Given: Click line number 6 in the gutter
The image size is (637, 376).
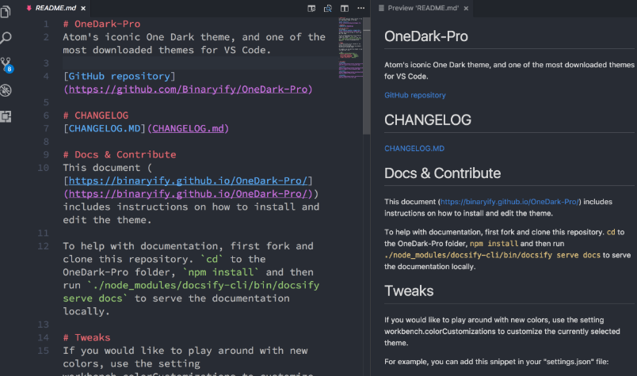Looking at the screenshot, I should pos(46,116).
